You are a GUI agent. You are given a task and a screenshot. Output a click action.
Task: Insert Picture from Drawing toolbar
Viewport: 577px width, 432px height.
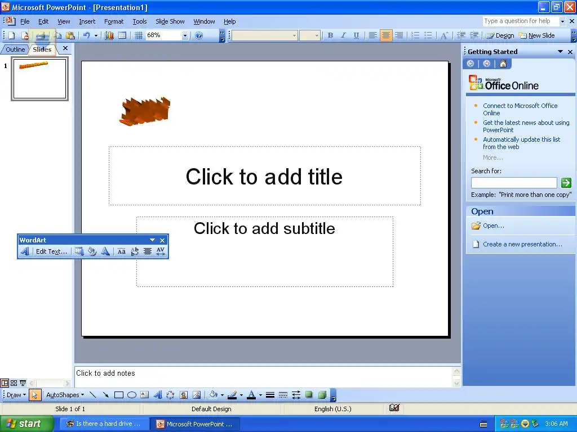pos(197,395)
